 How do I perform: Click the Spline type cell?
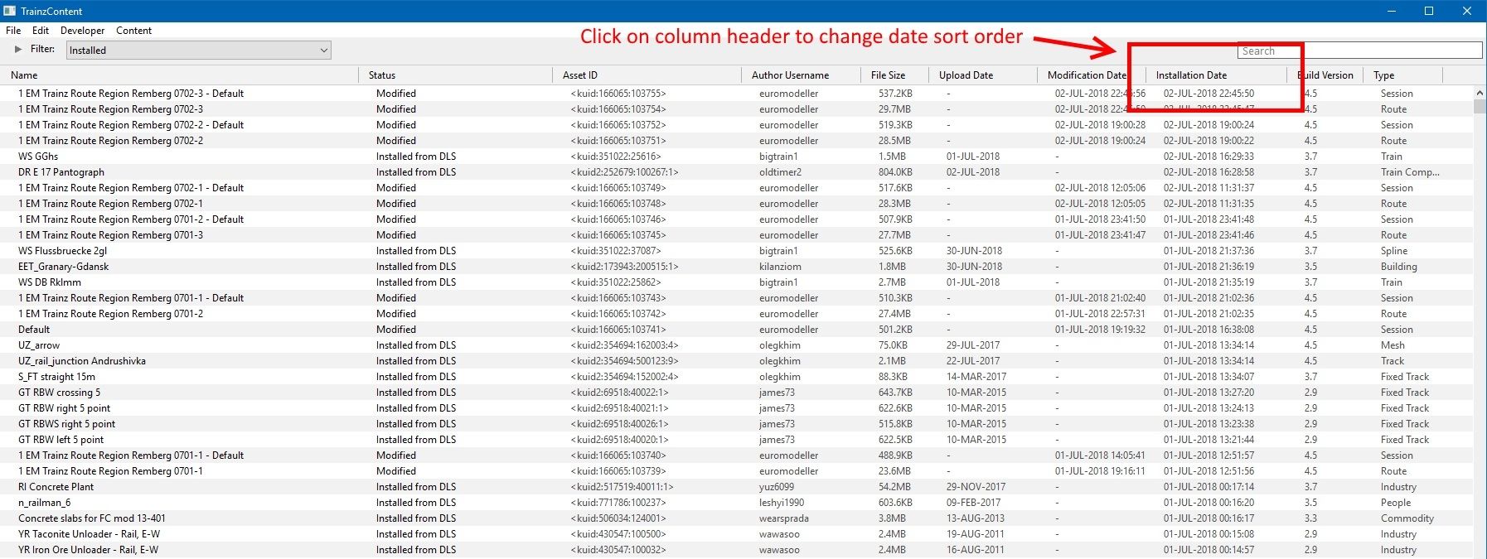1394,251
